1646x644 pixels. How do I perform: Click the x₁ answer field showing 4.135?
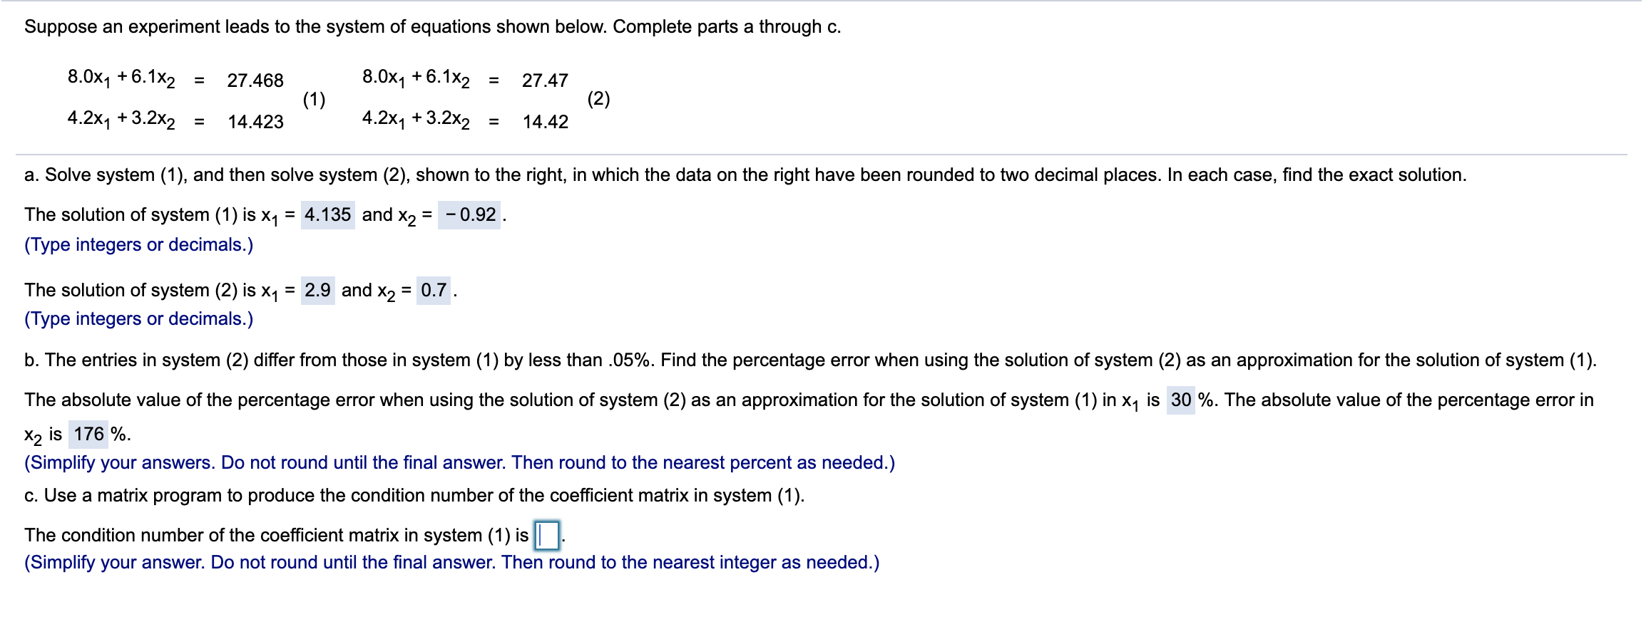click(x=327, y=214)
